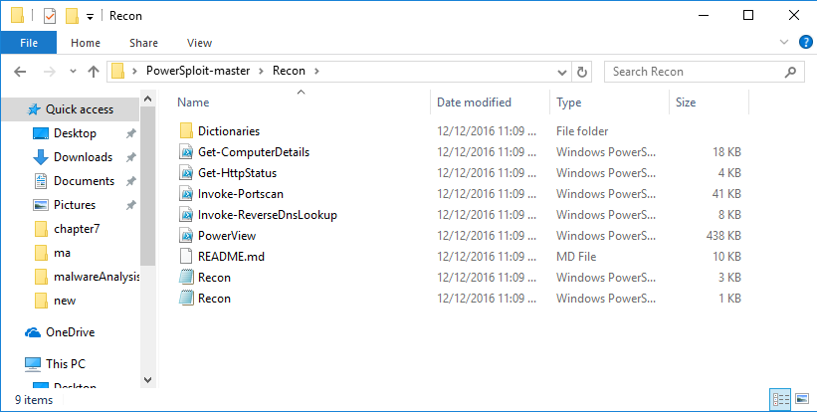Switch to the View ribbon tab
817x412 pixels.
click(x=199, y=43)
